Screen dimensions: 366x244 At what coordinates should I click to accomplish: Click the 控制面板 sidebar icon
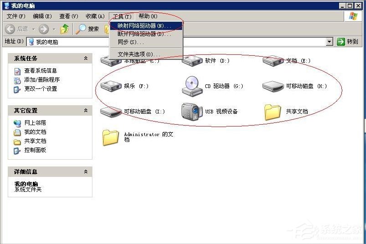(17, 151)
